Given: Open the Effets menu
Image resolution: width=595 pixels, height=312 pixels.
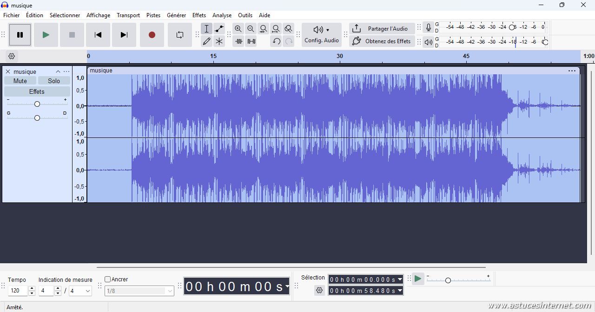Looking at the screenshot, I should tap(199, 15).
